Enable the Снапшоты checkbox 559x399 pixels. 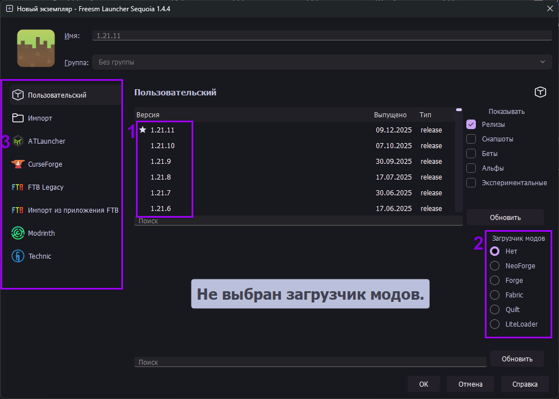tap(470, 139)
